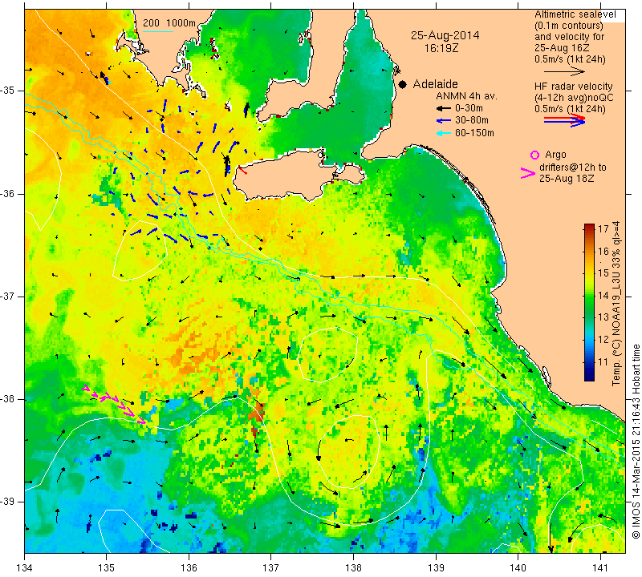
Task: Click the black Adelaide city marker dot
Action: click(403, 84)
